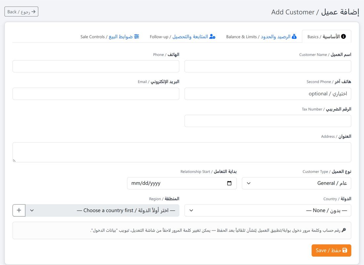Click the Customer Type label
The image size is (364, 265).
(327, 172)
